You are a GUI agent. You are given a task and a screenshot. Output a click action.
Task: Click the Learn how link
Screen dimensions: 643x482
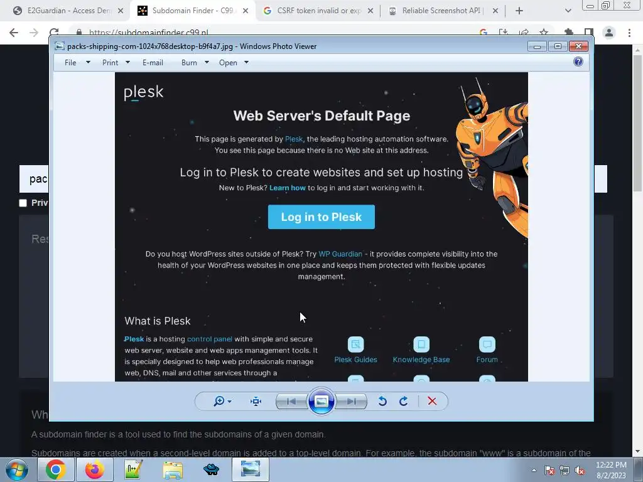[x=288, y=188]
